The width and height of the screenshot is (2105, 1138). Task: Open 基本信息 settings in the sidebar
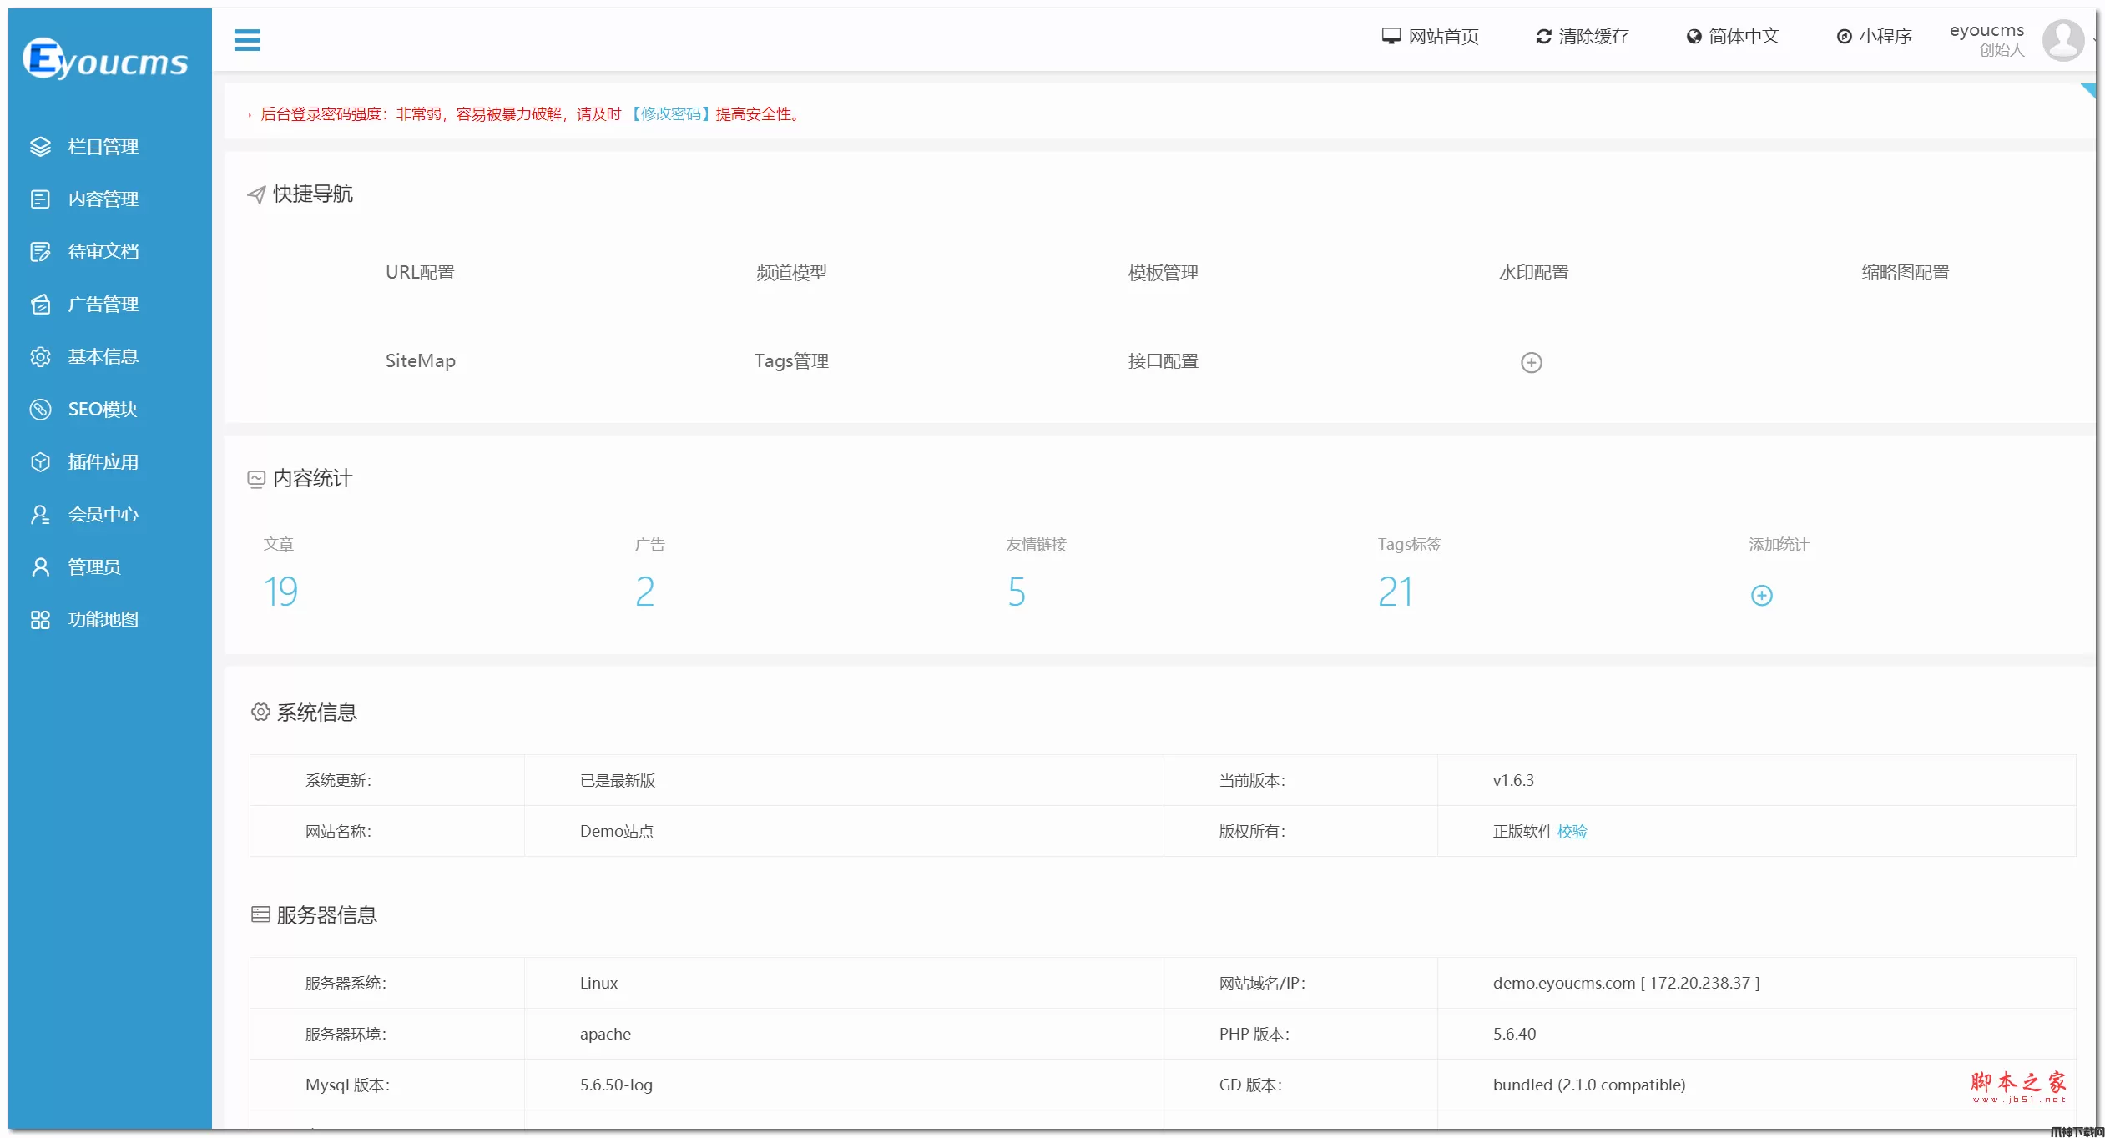click(103, 357)
